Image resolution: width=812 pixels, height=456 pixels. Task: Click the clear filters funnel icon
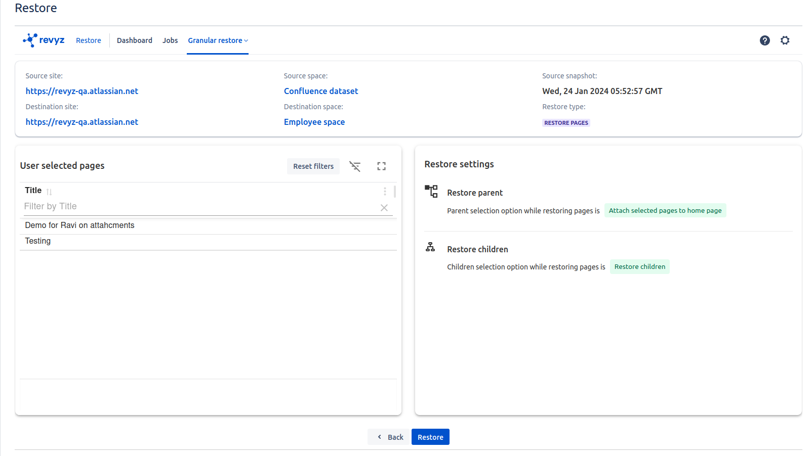pos(355,166)
